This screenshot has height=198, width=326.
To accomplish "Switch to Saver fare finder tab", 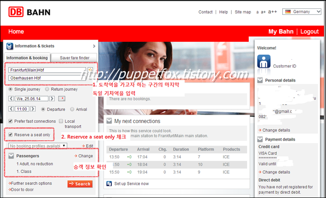I will point(74,58).
